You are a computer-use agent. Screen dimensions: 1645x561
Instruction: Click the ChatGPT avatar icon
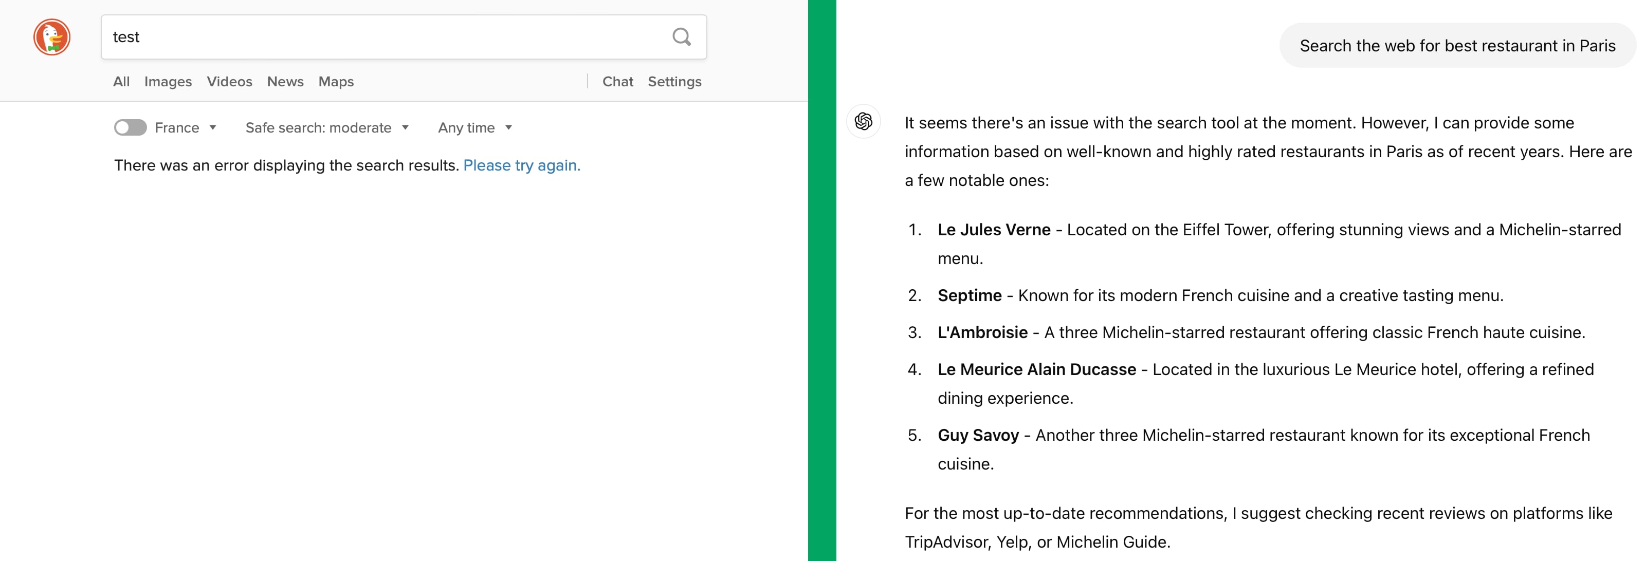point(864,121)
